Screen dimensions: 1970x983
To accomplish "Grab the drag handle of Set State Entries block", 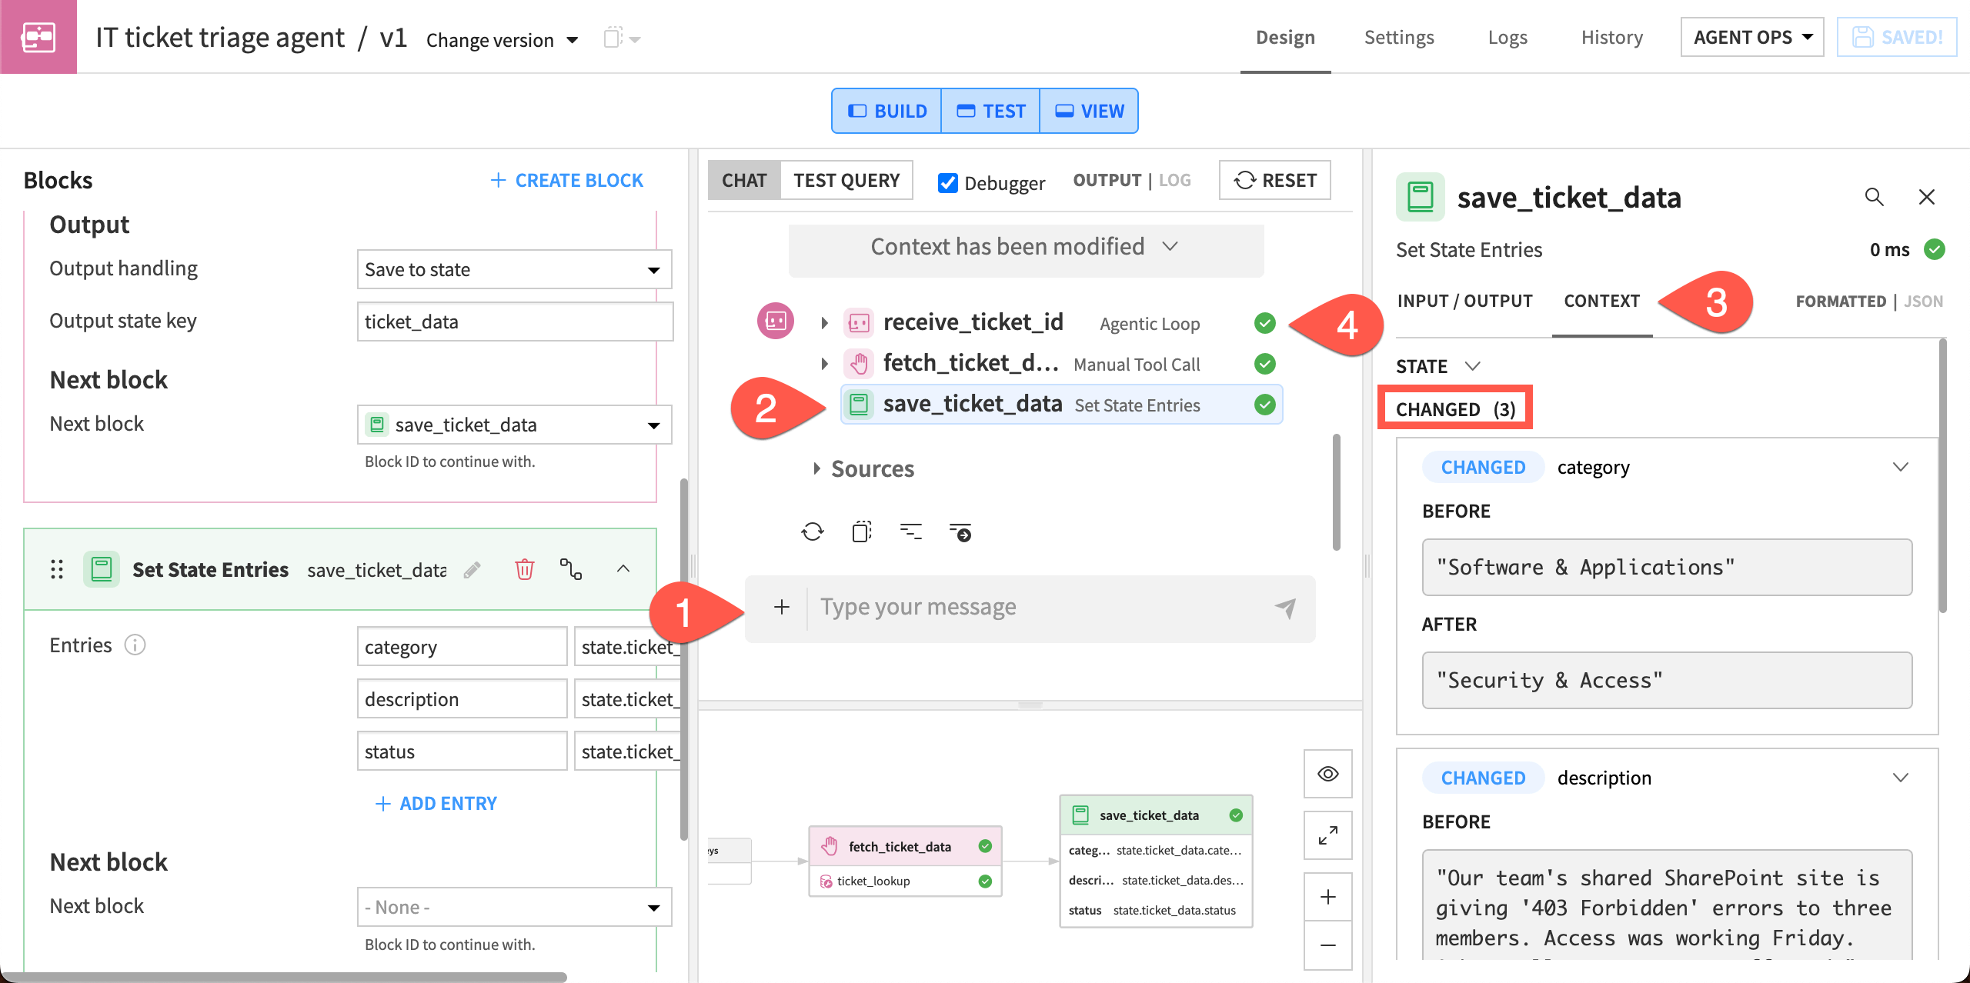I will pyautogui.click(x=57, y=569).
